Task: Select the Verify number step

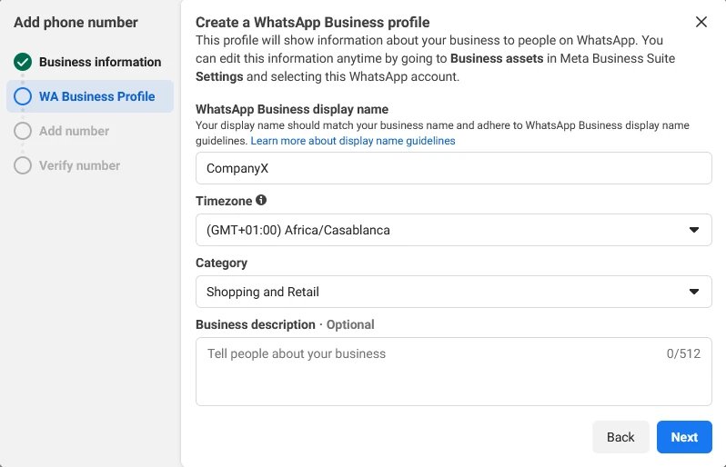Action: [x=90, y=165]
